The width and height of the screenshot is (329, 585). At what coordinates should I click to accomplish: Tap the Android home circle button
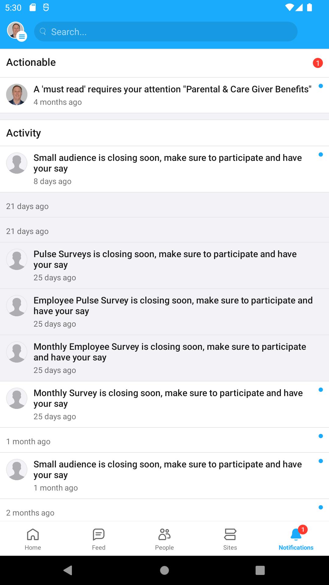(x=164, y=570)
